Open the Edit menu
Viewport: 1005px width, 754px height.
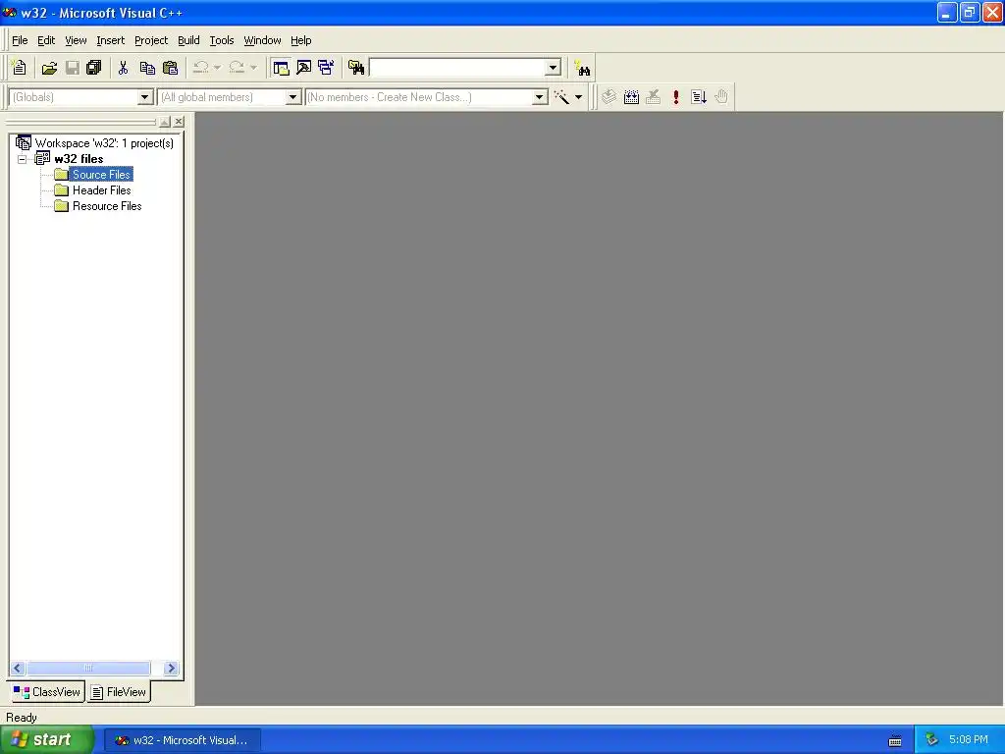pyautogui.click(x=45, y=40)
